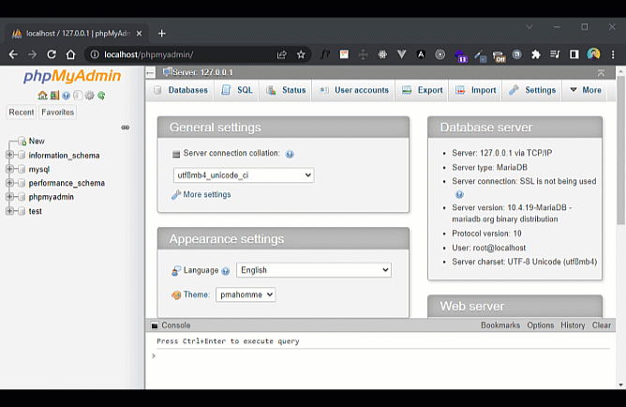Open the User accounts tab

pyautogui.click(x=353, y=90)
